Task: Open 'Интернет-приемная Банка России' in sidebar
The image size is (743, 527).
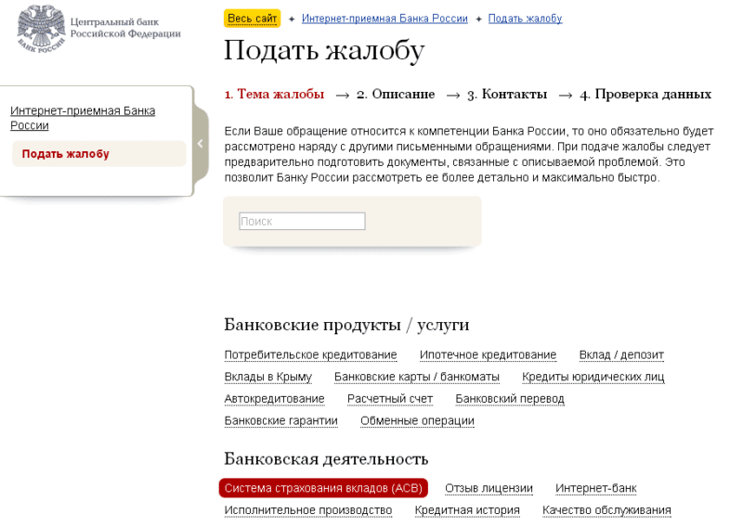Action: [x=82, y=118]
